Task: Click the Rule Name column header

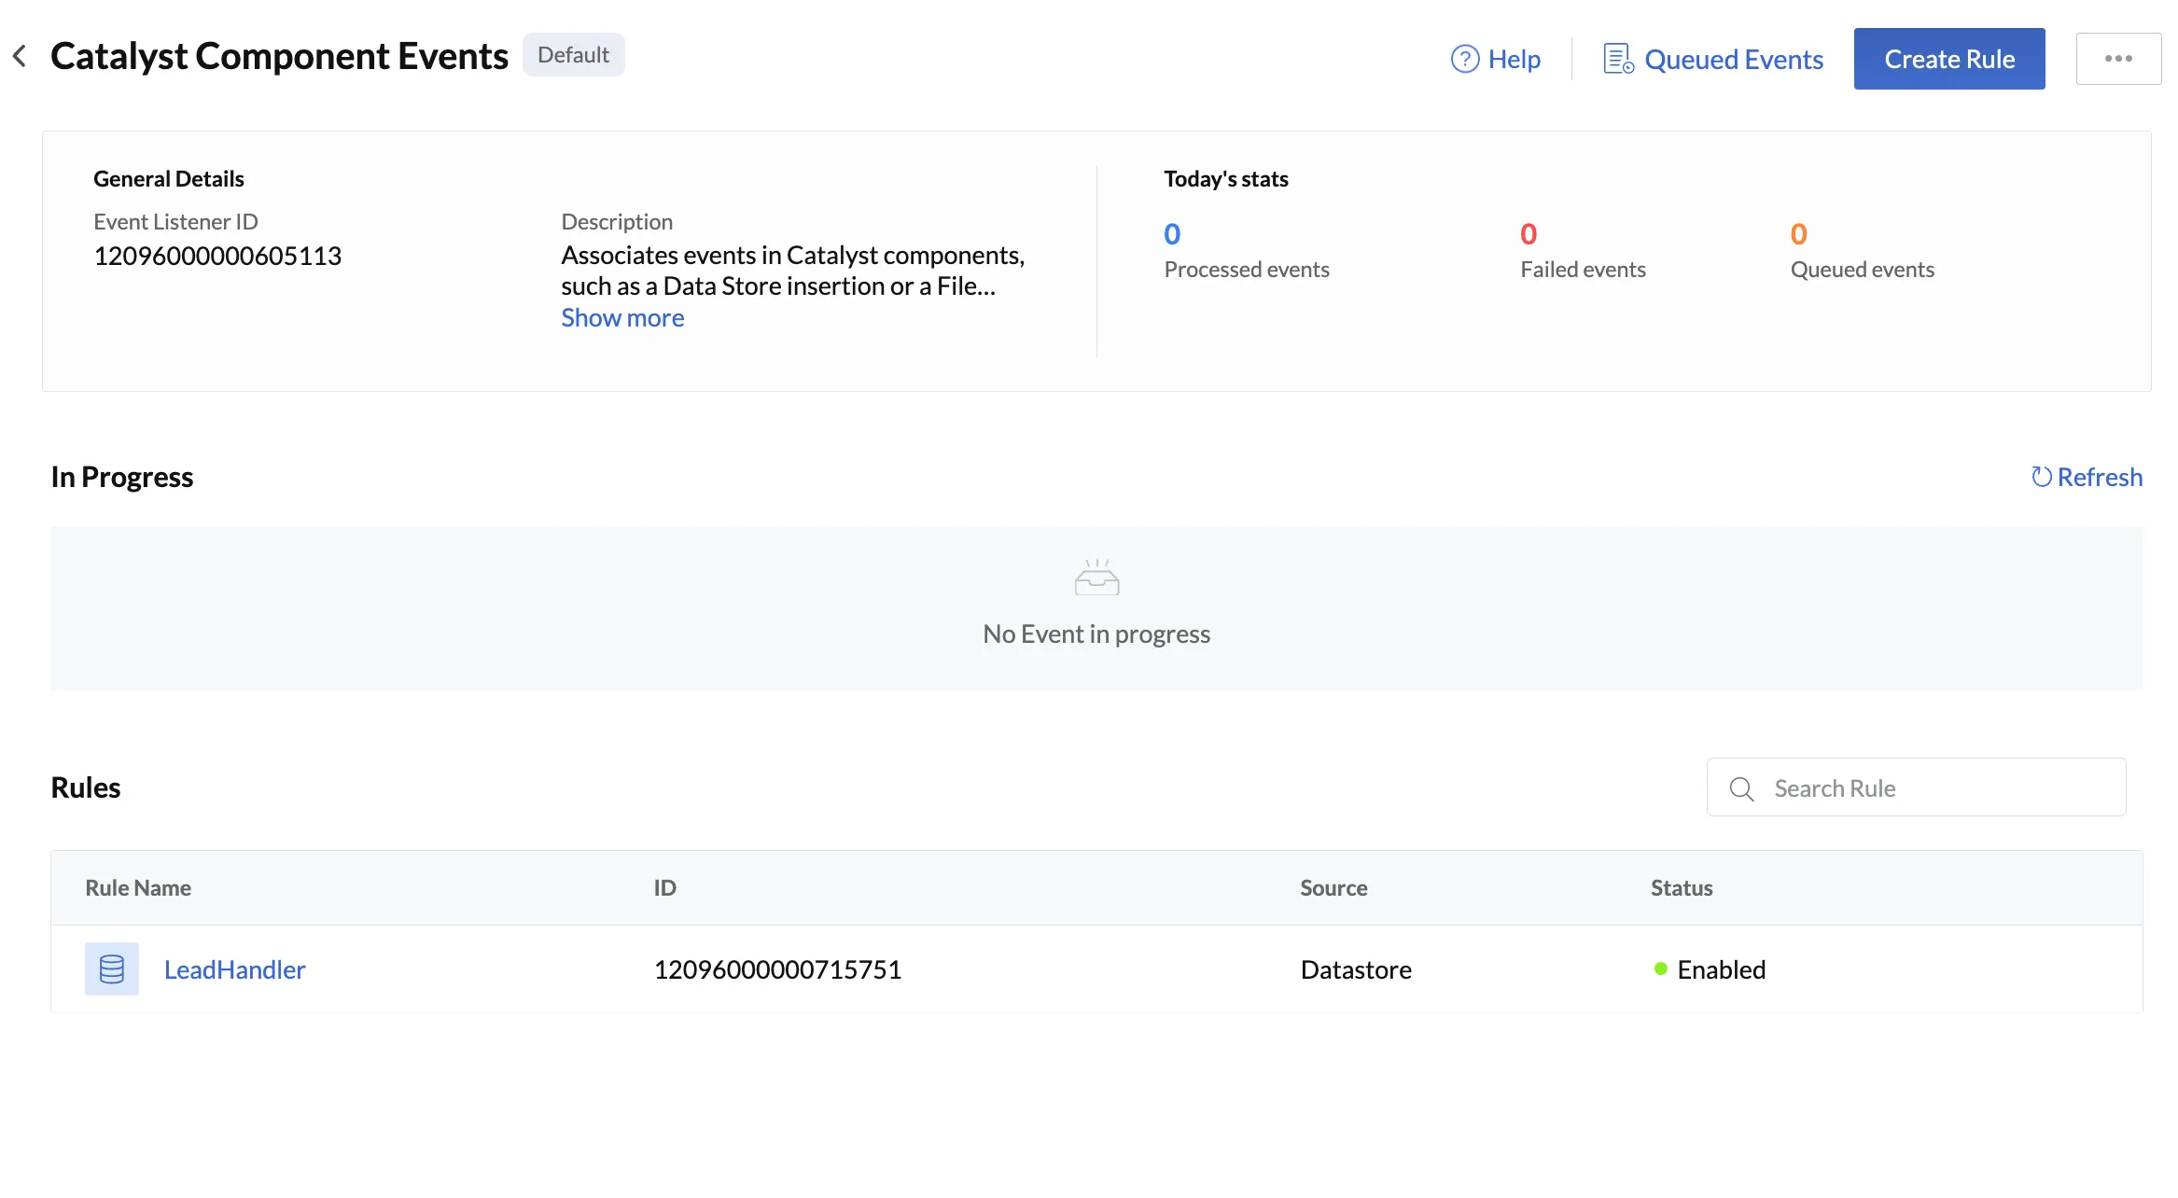Action: [x=138, y=887]
